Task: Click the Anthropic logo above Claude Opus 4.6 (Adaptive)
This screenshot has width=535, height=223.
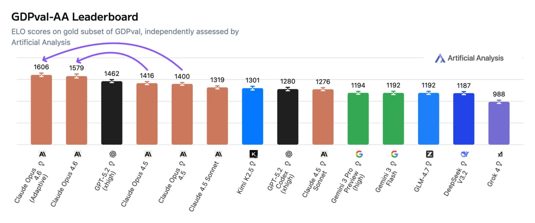Action: (42, 154)
